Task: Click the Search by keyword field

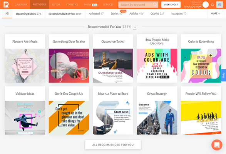Action: (138, 5)
